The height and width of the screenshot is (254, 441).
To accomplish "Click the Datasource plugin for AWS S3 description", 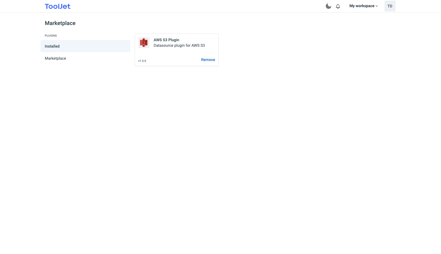I will [179, 46].
